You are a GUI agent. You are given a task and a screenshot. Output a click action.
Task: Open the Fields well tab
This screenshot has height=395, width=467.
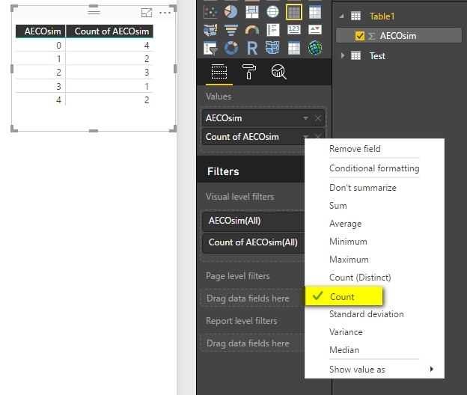[x=219, y=72]
